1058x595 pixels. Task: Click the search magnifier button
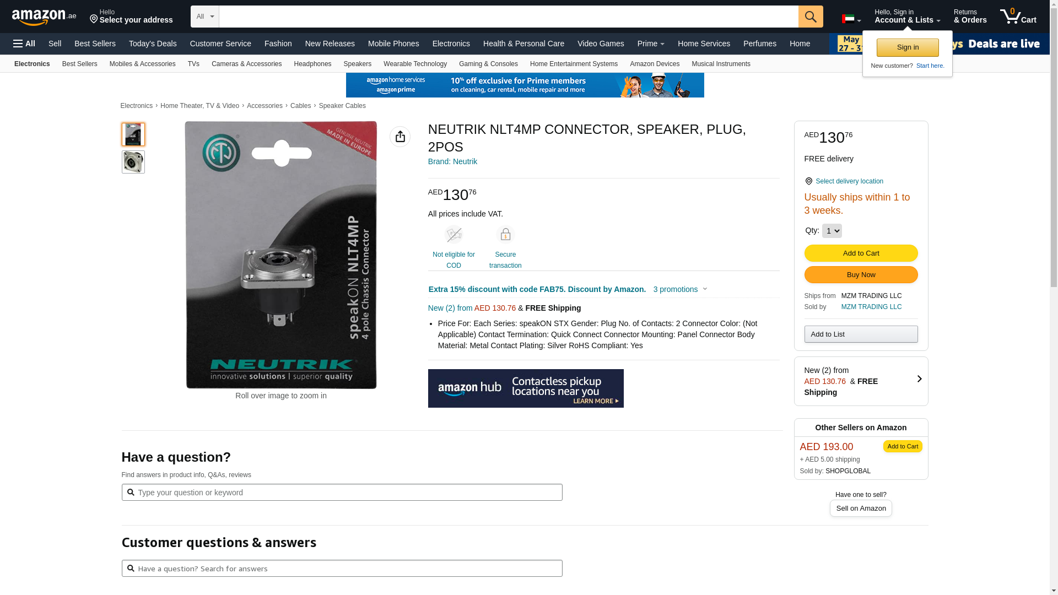(811, 17)
